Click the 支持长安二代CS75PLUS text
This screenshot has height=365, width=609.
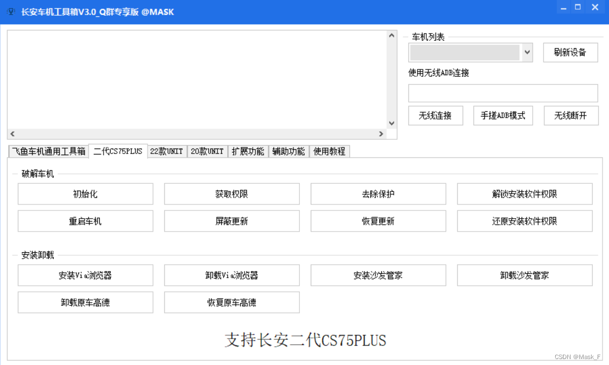(x=306, y=340)
